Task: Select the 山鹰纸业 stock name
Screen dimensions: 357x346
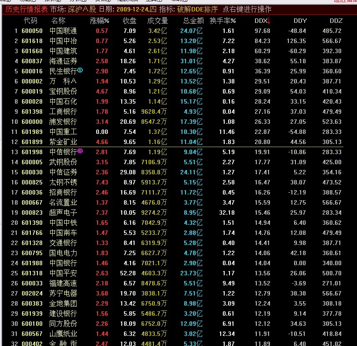Action: [x=63, y=334]
